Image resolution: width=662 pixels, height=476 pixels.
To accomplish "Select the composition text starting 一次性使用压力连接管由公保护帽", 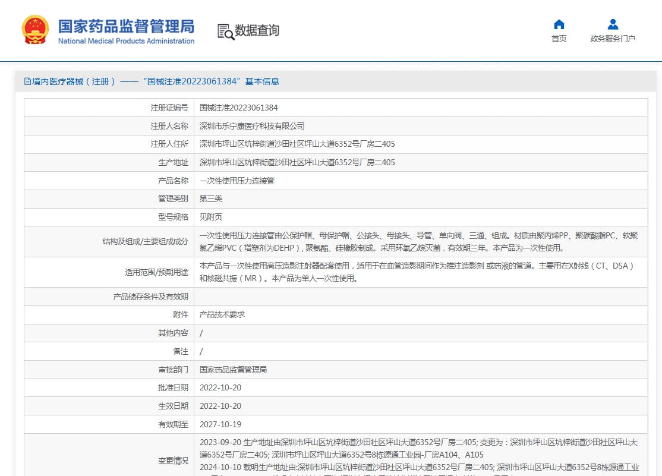I will (418, 242).
